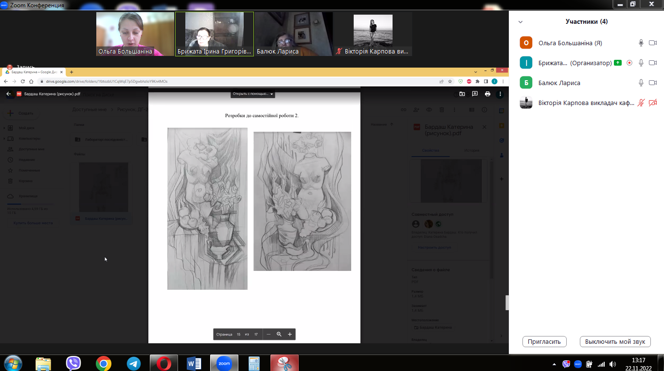Open the three-dot more actions menu in viewer
Screen dimensions: 664x371
pyautogui.click(x=500, y=94)
